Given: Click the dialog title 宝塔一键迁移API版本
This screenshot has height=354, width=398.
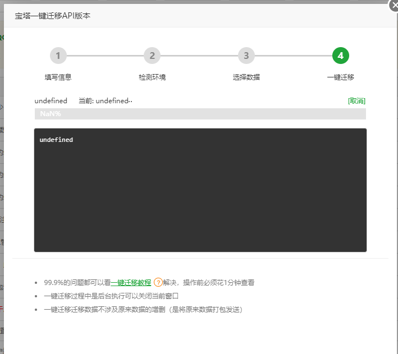Looking at the screenshot, I should (x=53, y=16).
